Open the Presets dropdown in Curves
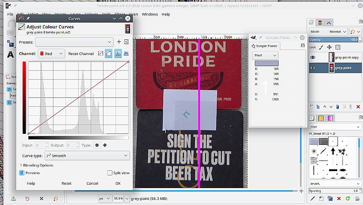 tap(74, 42)
